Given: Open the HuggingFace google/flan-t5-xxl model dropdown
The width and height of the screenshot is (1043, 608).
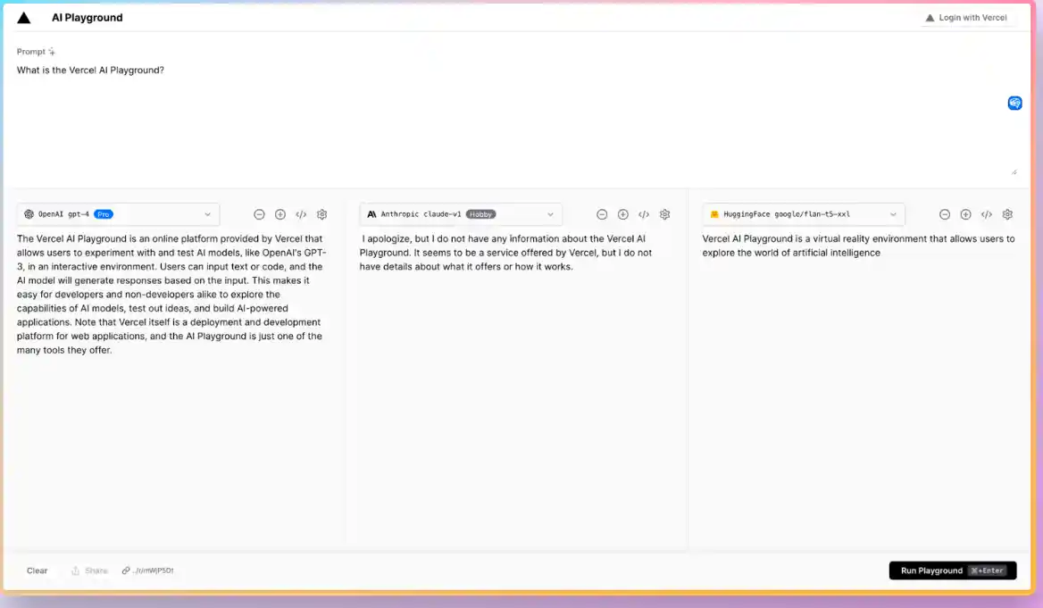Looking at the screenshot, I should 804,214.
